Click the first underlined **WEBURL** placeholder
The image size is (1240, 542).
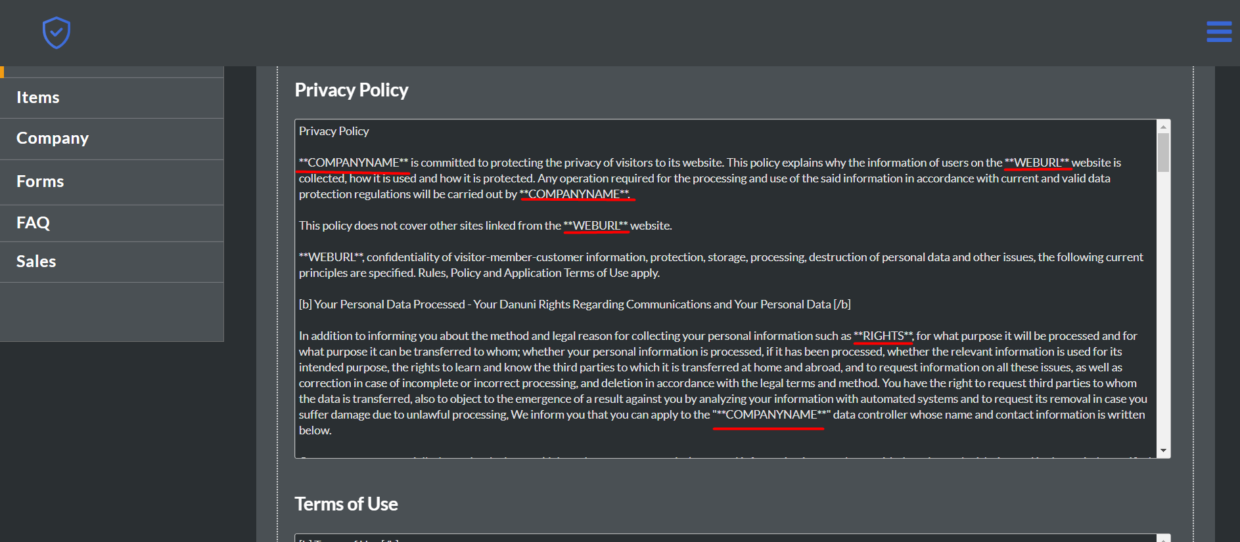[x=1037, y=163]
